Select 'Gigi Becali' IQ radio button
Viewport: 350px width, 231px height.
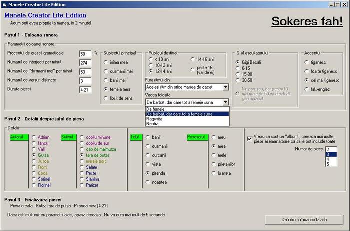pyautogui.click(x=238, y=62)
